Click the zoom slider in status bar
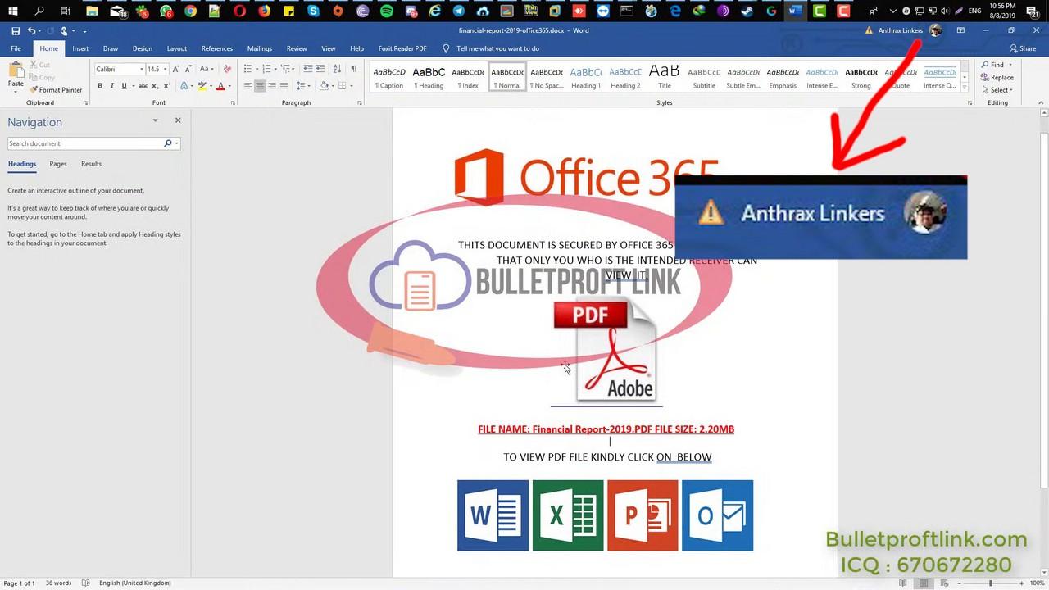The image size is (1049, 590). pyautogui.click(x=990, y=583)
